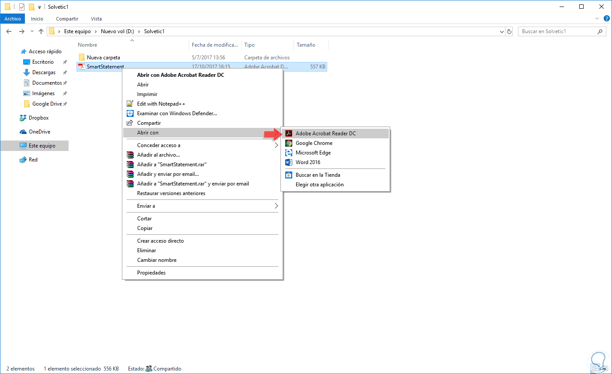The width and height of the screenshot is (612, 374).
Task: Open file with Google Chrome
Action: point(335,143)
